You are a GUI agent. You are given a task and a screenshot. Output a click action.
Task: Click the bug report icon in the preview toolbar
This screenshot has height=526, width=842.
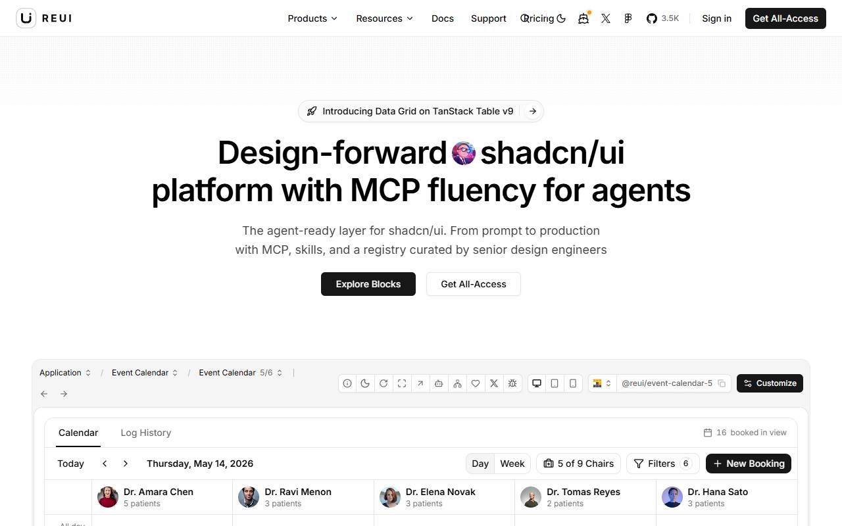coord(512,383)
